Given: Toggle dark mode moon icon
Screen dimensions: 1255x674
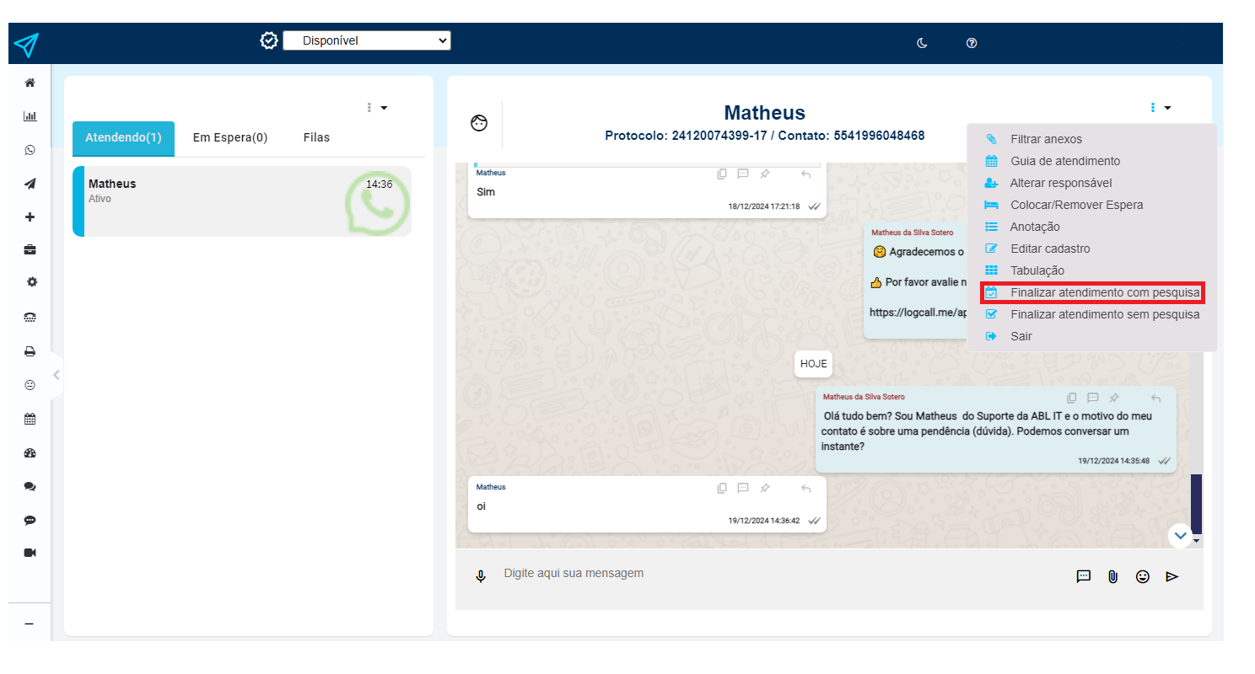Looking at the screenshot, I should coord(923,43).
